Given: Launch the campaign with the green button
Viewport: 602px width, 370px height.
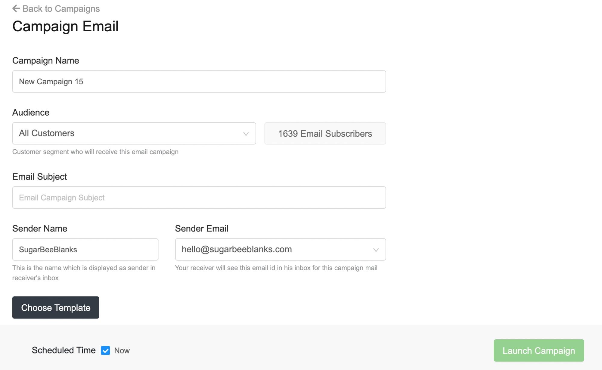Looking at the screenshot, I should (539, 350).
